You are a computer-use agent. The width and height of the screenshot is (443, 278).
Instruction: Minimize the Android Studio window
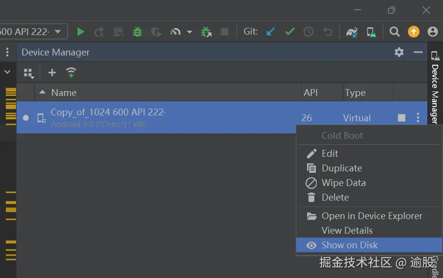(357, 10)
